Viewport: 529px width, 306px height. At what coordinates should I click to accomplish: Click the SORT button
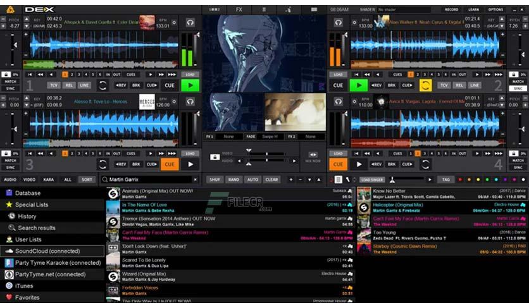tap(87, 180)
